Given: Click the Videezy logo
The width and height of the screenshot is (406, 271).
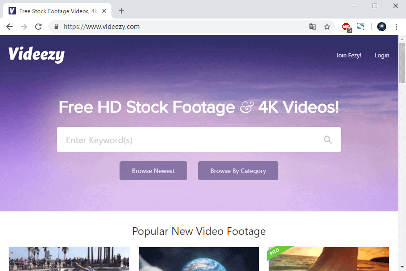Looking at the screenshot, I should (x=37, y=55).
